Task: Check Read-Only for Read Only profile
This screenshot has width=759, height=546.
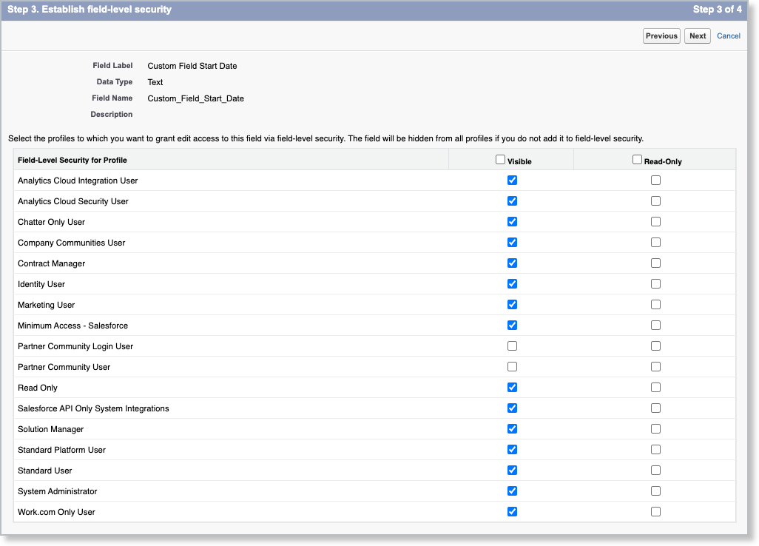Action: pos(655,387)
